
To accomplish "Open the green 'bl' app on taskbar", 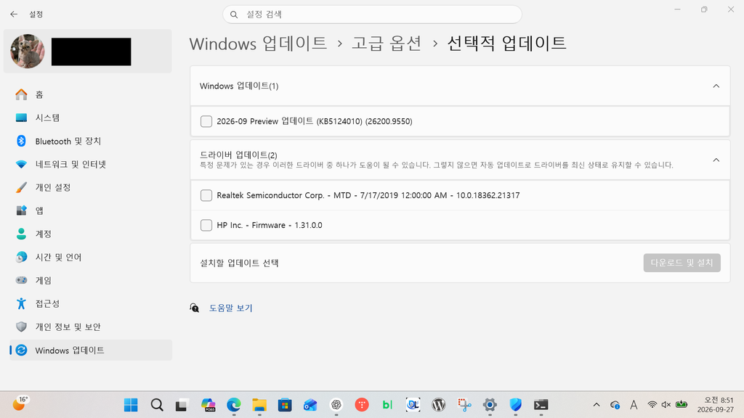I will point(388,405).
